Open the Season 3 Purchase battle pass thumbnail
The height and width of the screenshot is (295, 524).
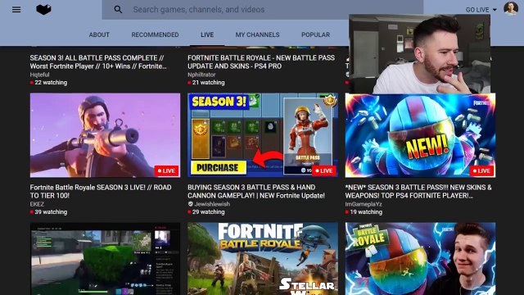coord(263,135)
